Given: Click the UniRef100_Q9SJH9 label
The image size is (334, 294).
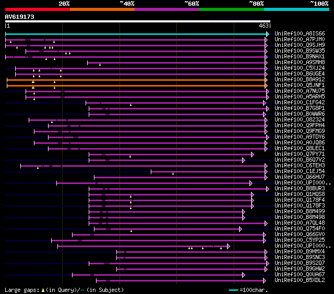Looking at the screenshot, I should (x=300, y=45).
